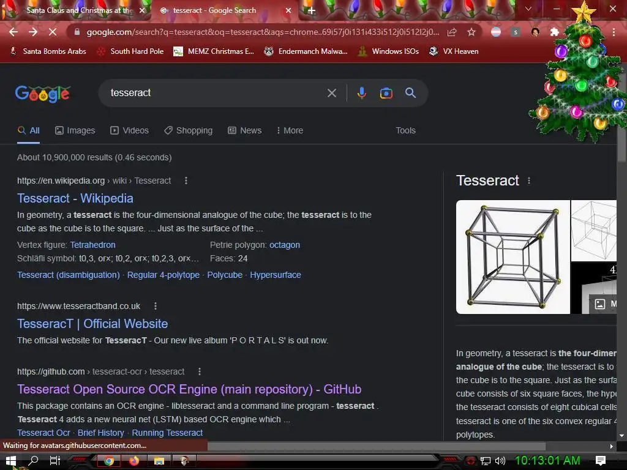Open the TesseracT | Official Website result
627x470 pixels.
92,324
